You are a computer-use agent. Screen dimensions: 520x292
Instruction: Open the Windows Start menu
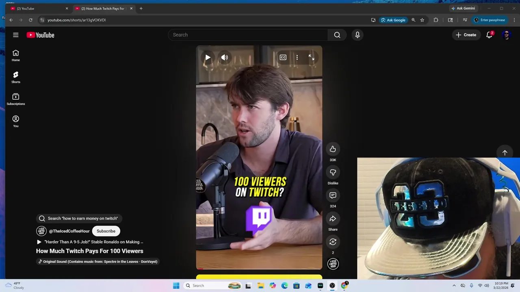(176, 286)
